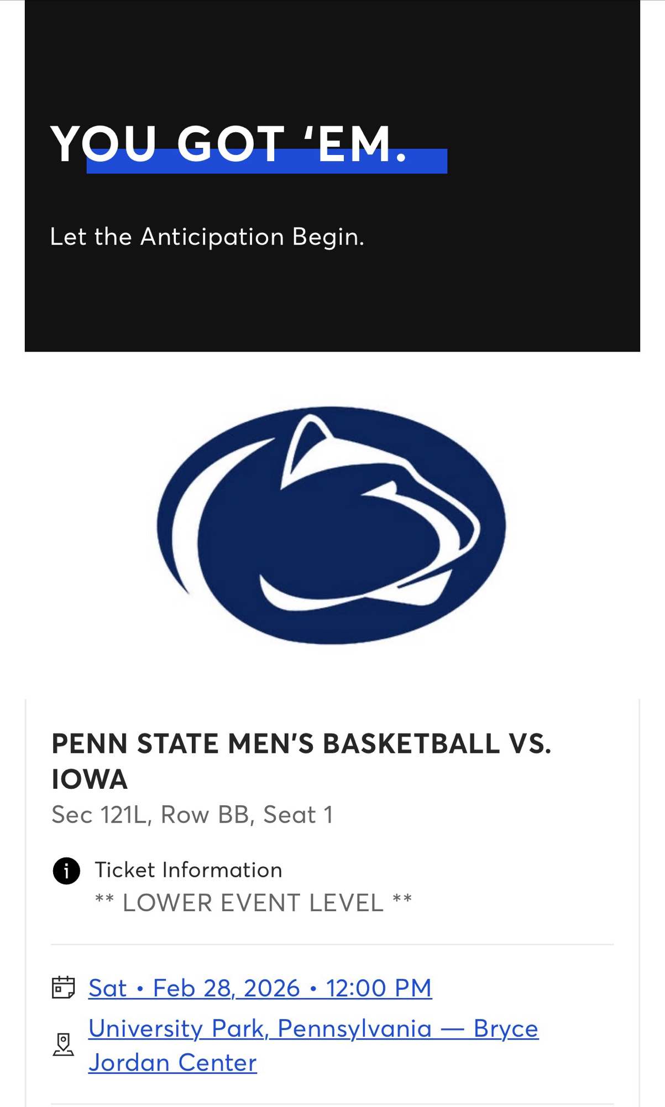Open the University Park, Pennsylvania venue link
Image resolution: width=665 pixels, height=1107 pixels.
pos(313,1028)
